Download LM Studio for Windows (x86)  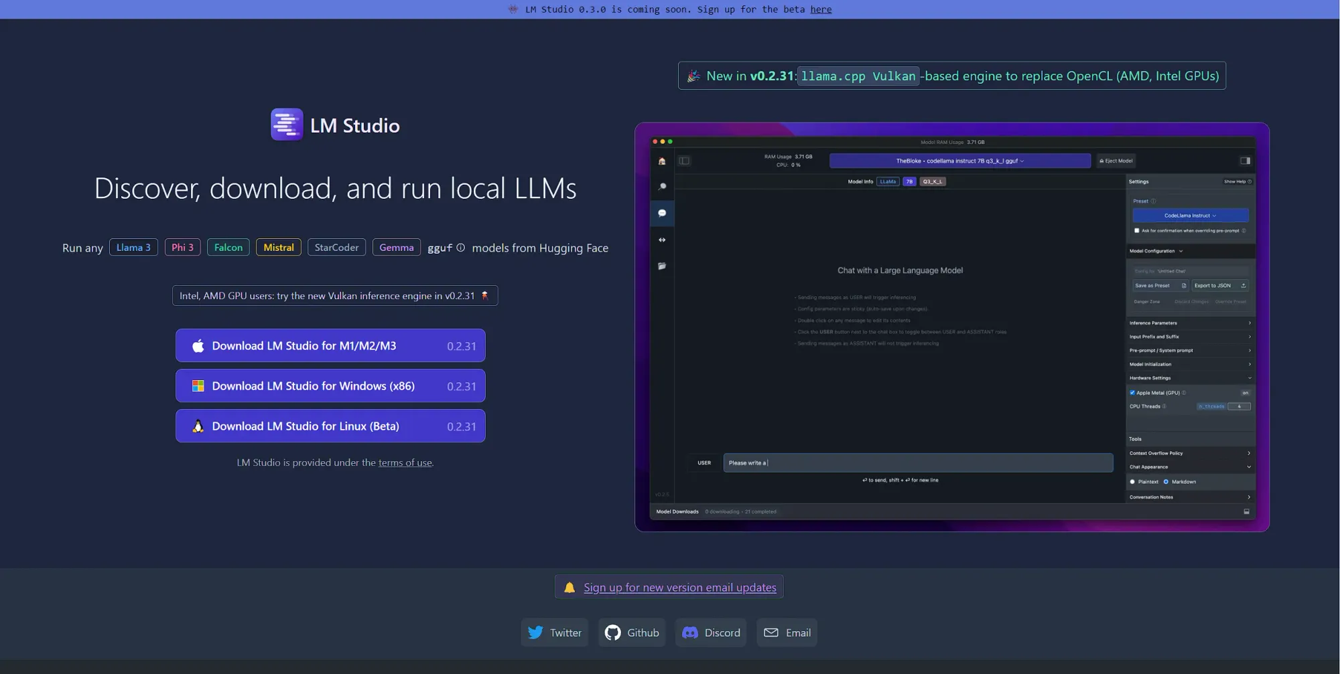point(330,386)
